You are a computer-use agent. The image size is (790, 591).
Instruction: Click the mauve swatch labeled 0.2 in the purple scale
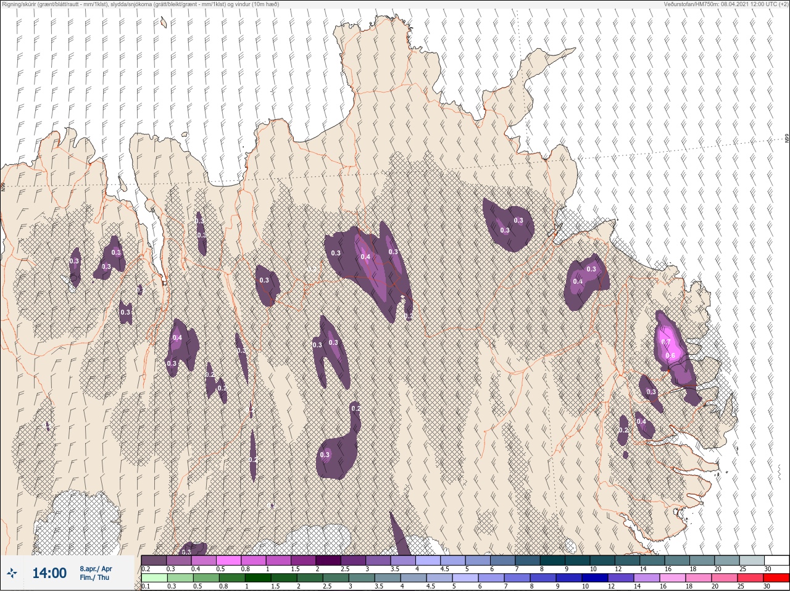click(x=154, y=560)
